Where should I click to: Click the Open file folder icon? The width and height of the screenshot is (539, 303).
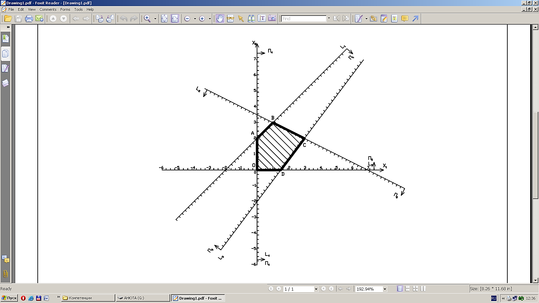tap(8, 19)
